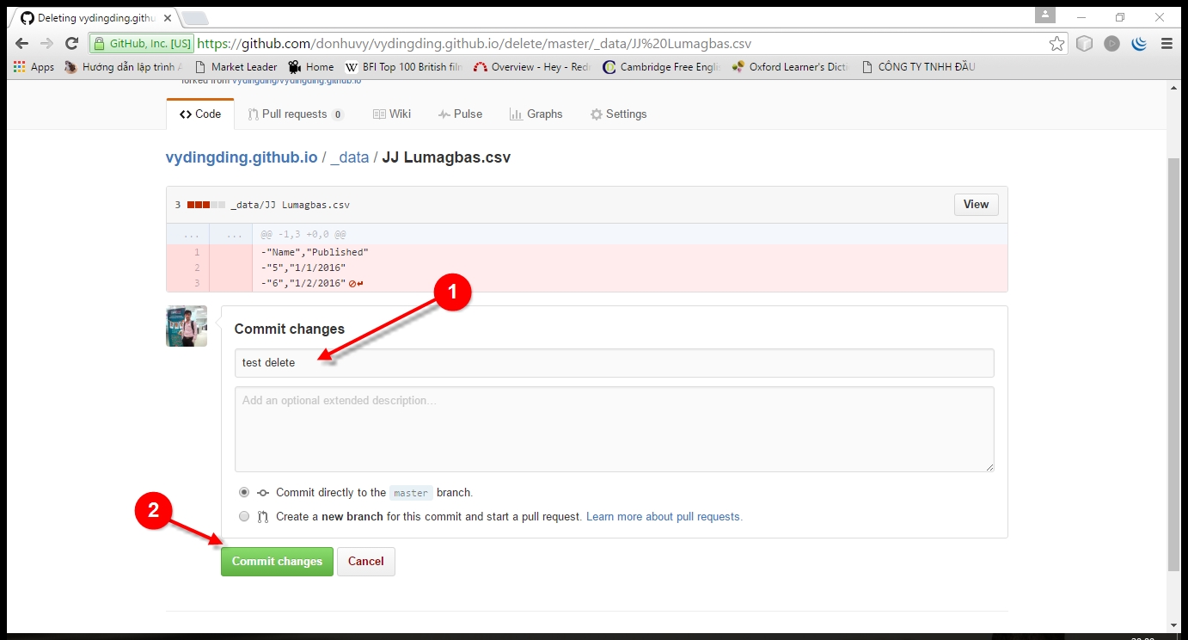
Task: Click the diffstat blocks next to the 3
Action: 206,205
